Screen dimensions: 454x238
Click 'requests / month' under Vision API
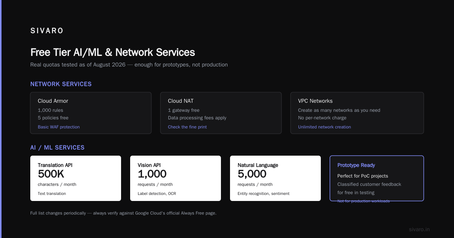[x=155, y=184]
